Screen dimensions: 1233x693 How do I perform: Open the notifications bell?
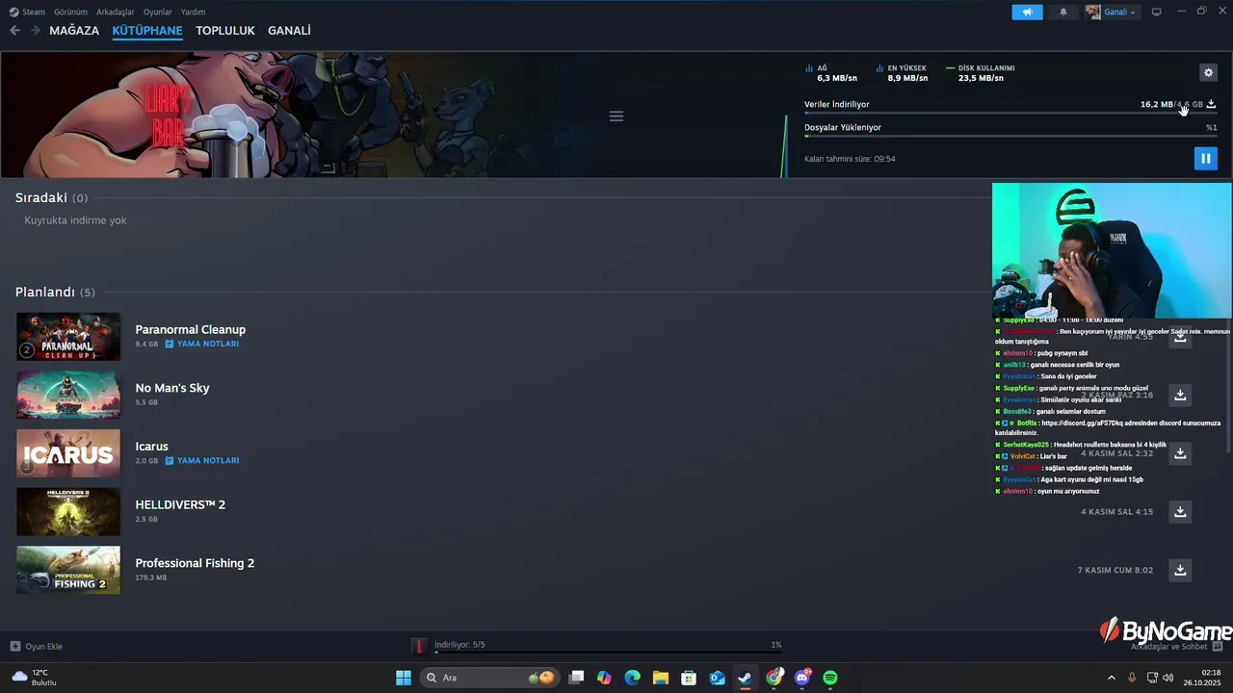[x=1063, y=12]
